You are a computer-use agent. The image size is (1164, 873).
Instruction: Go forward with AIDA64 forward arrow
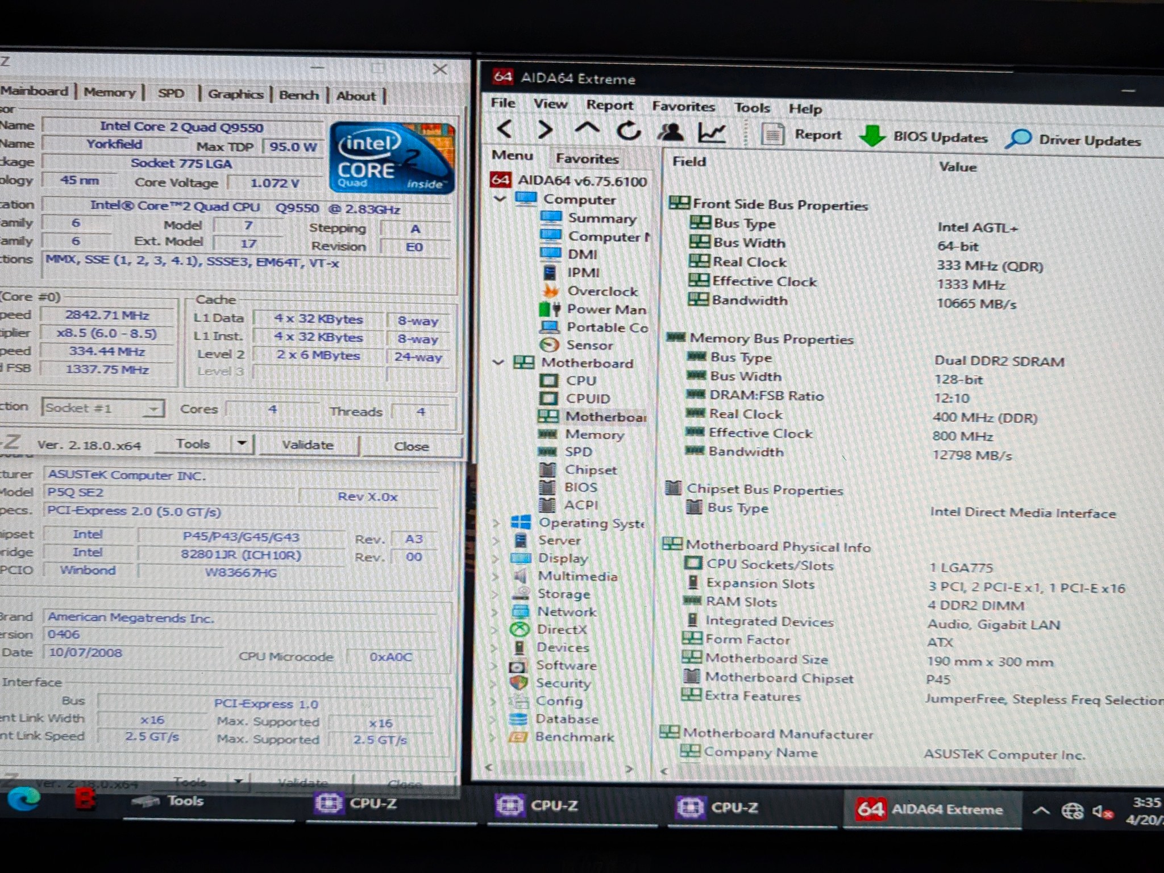(544, 130)
